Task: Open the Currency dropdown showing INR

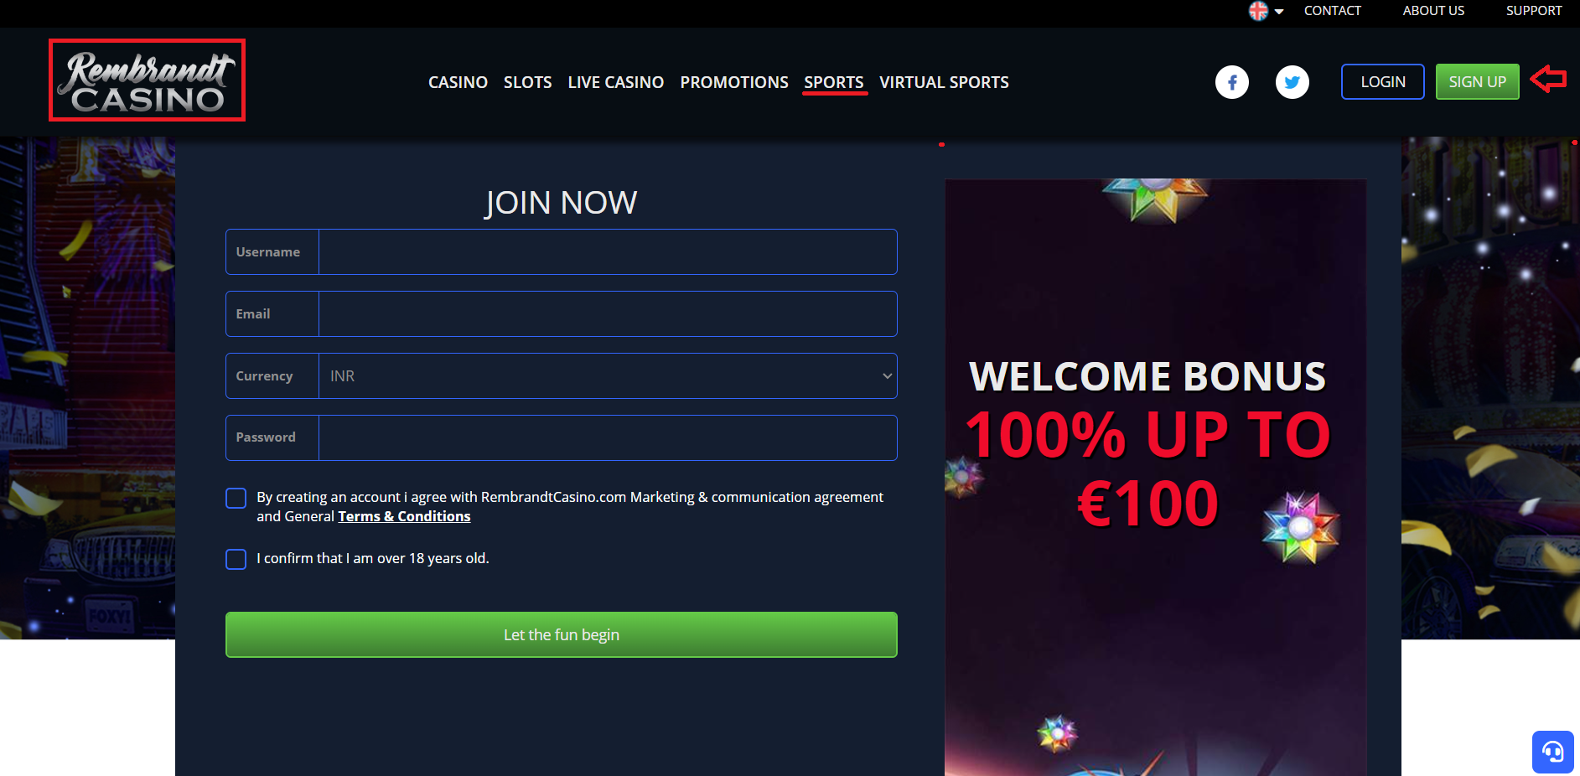Action: coord(608,375)
